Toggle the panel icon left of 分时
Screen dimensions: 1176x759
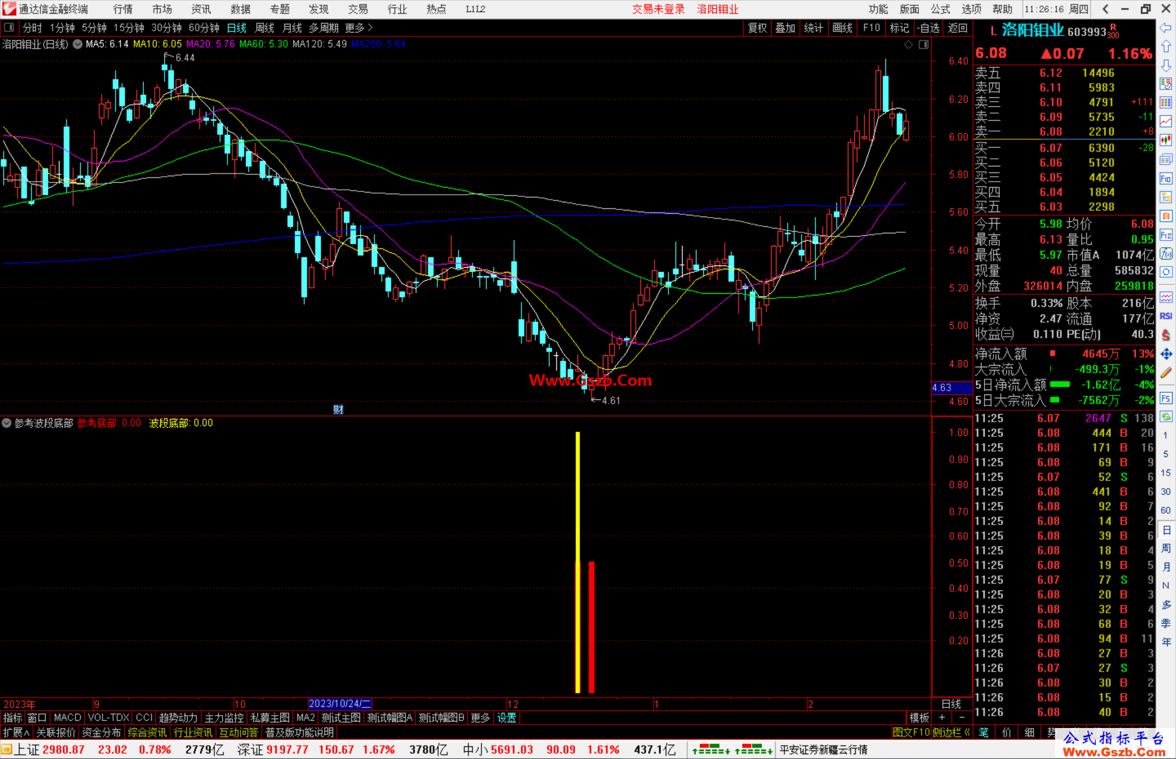[9, 28]
